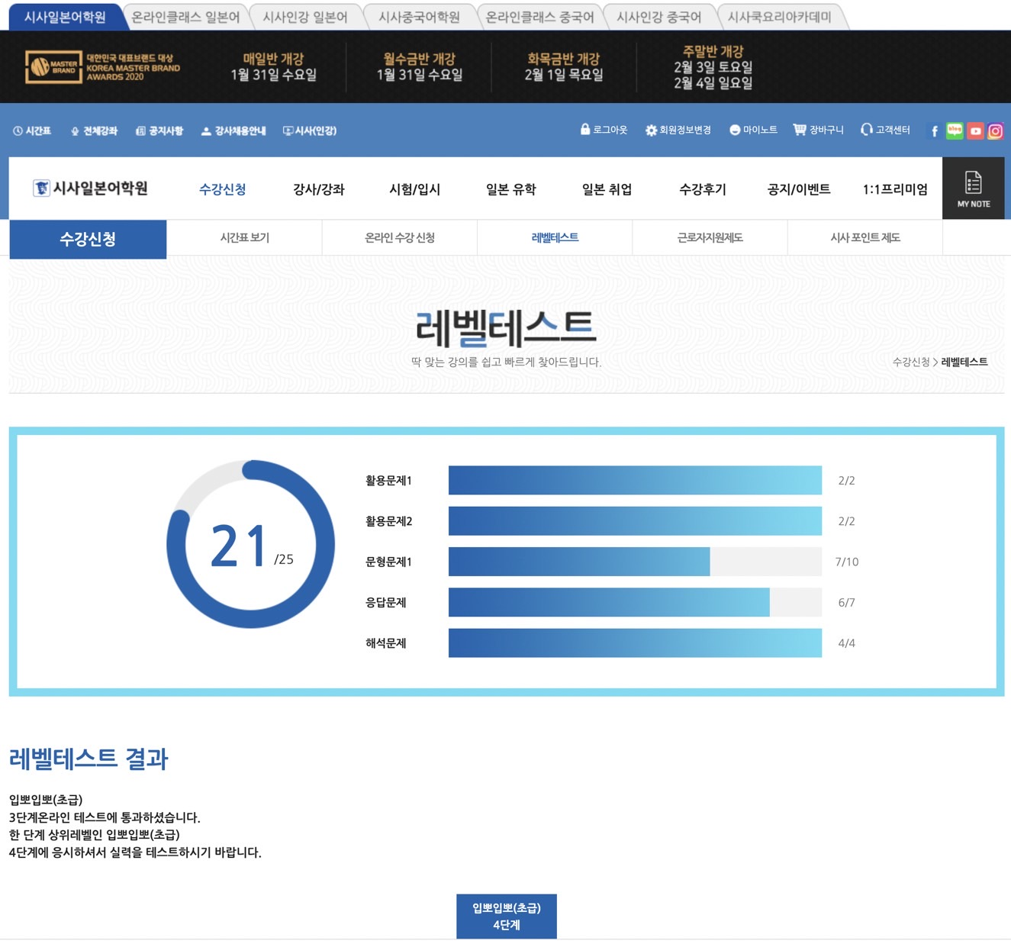Switch to 시사인강 일본어 top tab

[305, 17]
